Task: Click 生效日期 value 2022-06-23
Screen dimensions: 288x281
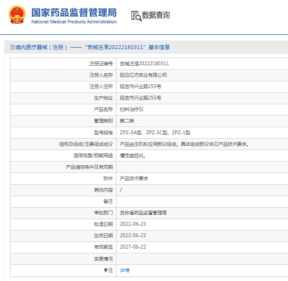Action: coord(133,235)
